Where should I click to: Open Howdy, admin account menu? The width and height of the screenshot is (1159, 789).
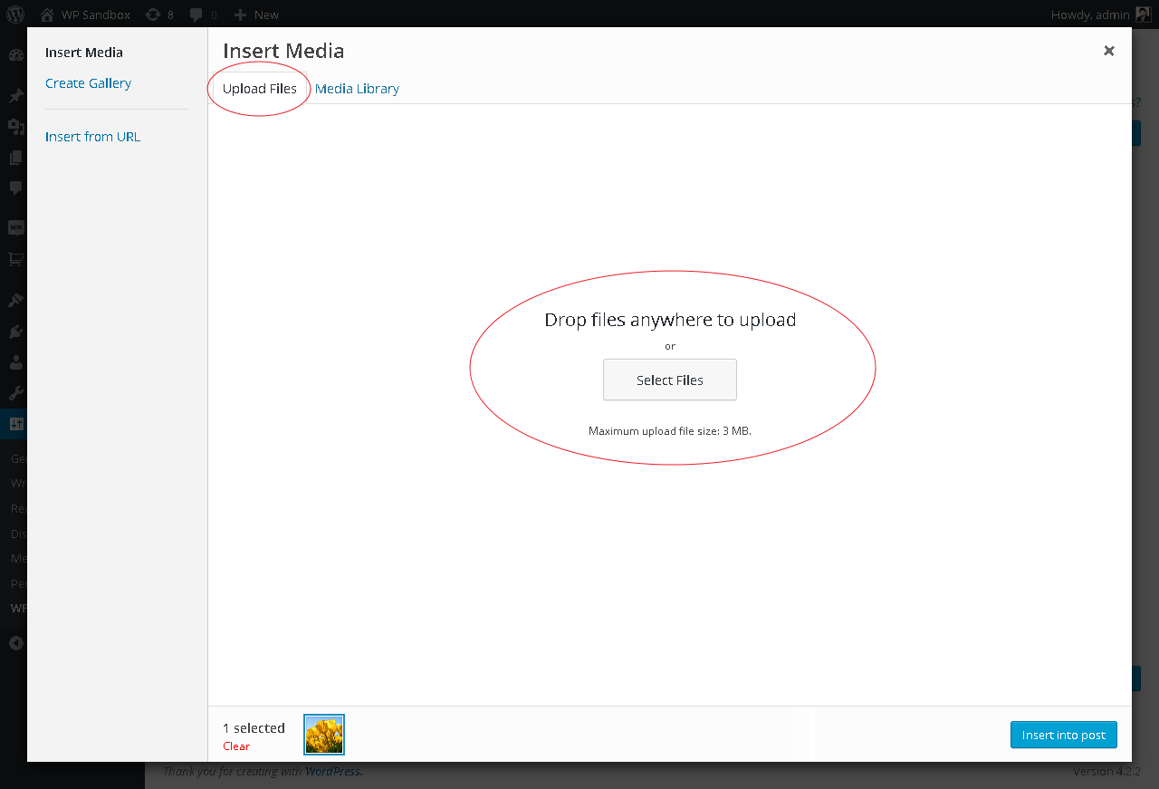[x=1090, y=14]
